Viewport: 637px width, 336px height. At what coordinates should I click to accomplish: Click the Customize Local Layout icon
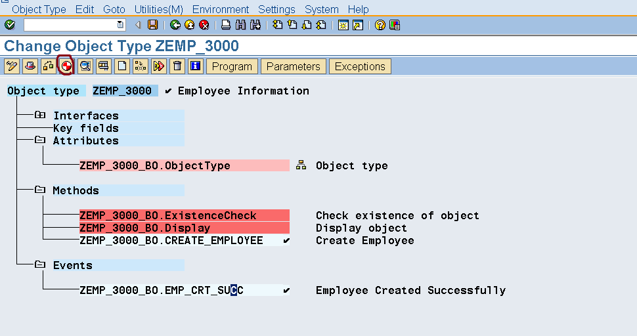[x=395, y=25]
